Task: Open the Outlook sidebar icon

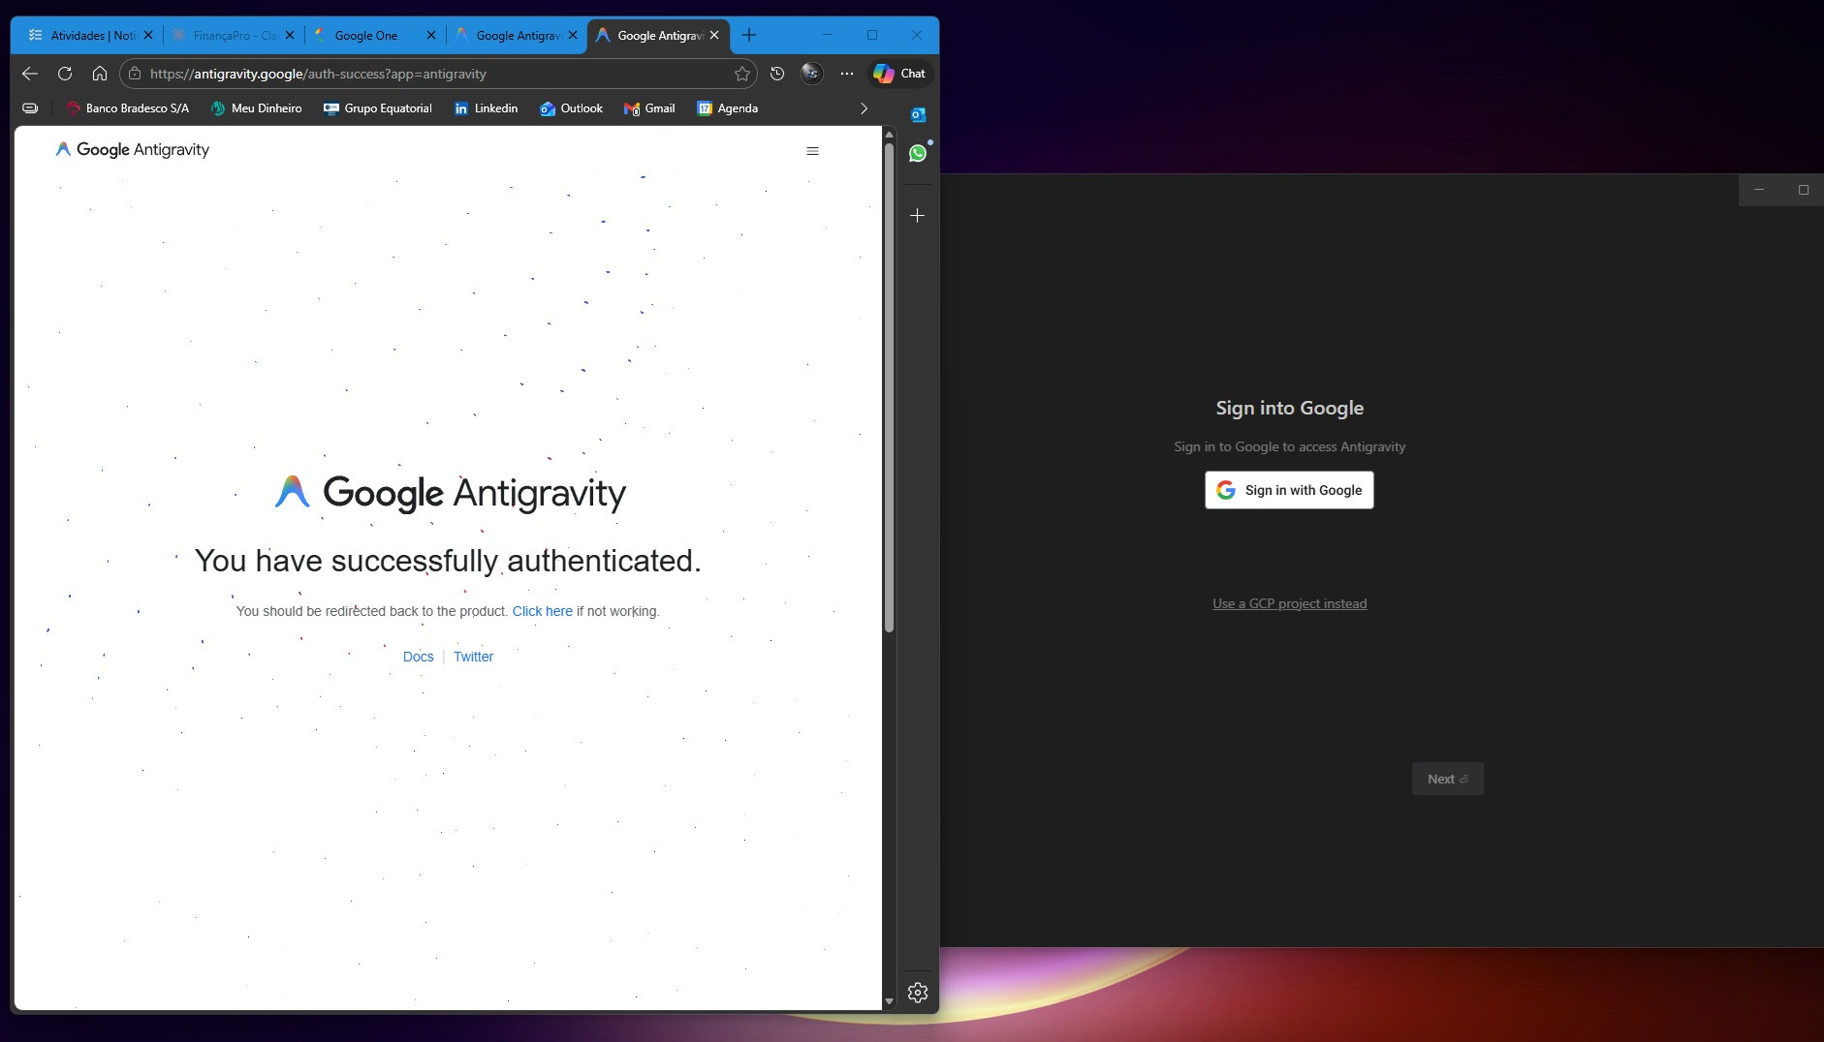Action: (918, 114)
